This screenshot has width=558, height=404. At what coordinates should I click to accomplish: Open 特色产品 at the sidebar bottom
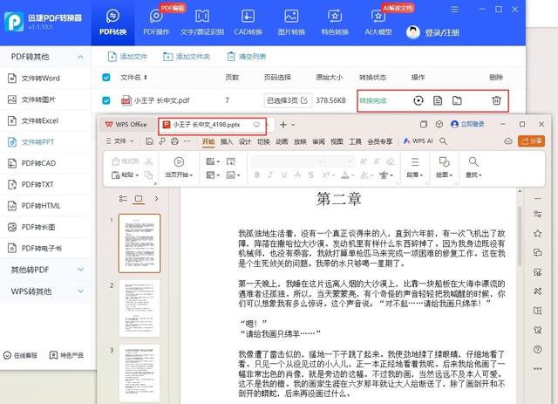click(x=66, y=355)
